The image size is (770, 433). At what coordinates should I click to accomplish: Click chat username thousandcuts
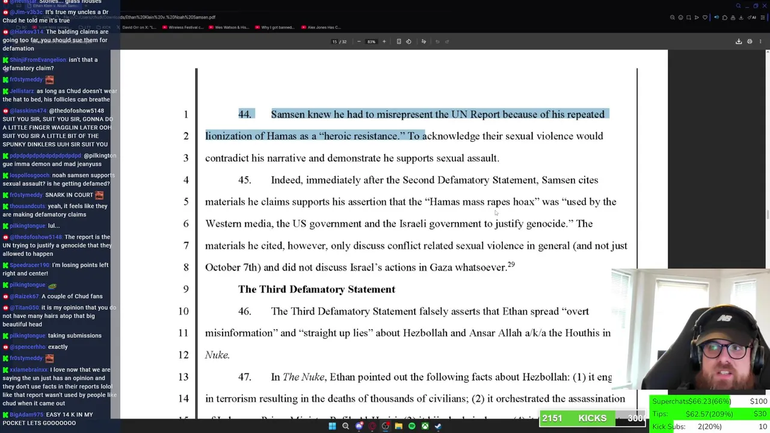coord(28,206)
